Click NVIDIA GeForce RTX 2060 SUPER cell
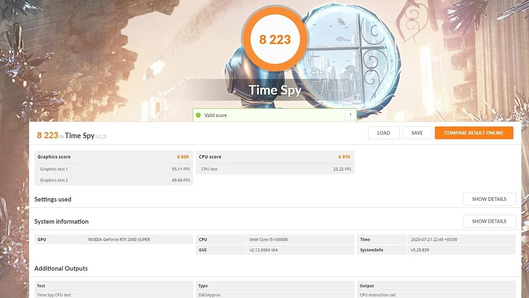Viewport: 529px width, 298px height. pyautogui.click(x=139, y=239)
